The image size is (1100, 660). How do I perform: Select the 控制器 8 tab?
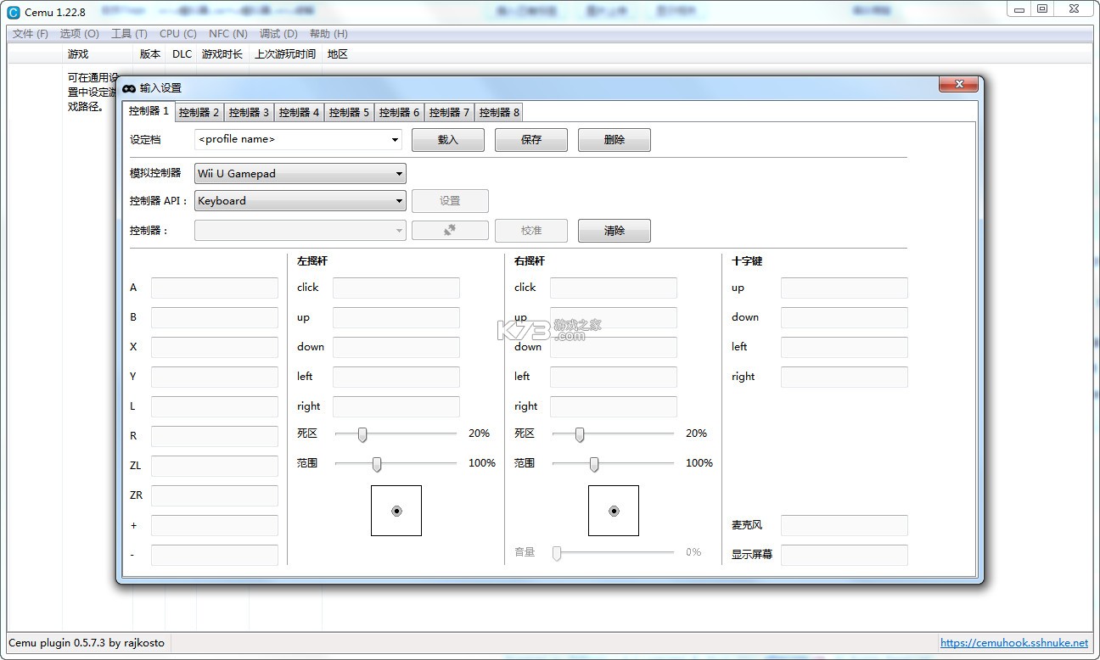[x=499, y=112]
